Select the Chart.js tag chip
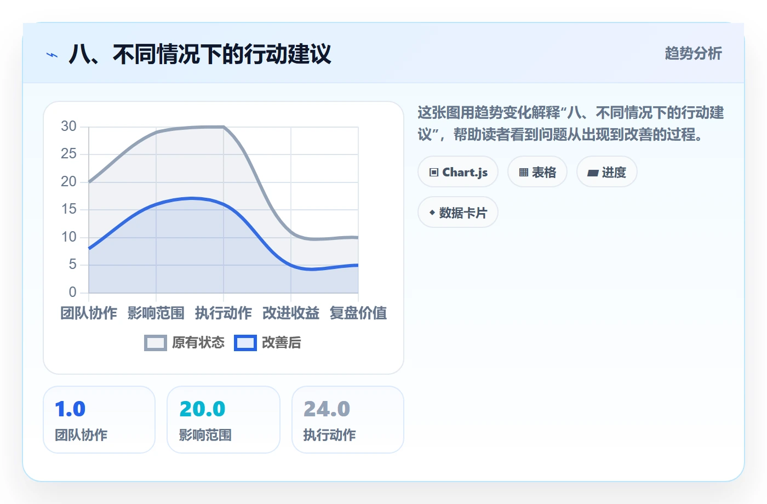 point(458,172)
